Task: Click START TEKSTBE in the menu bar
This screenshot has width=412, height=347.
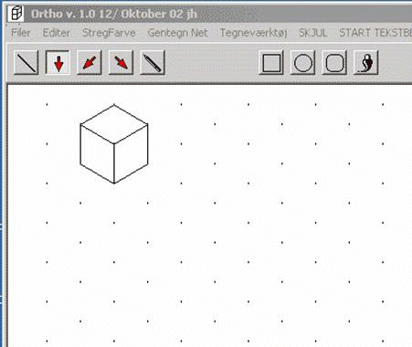Action: [375, 33]
